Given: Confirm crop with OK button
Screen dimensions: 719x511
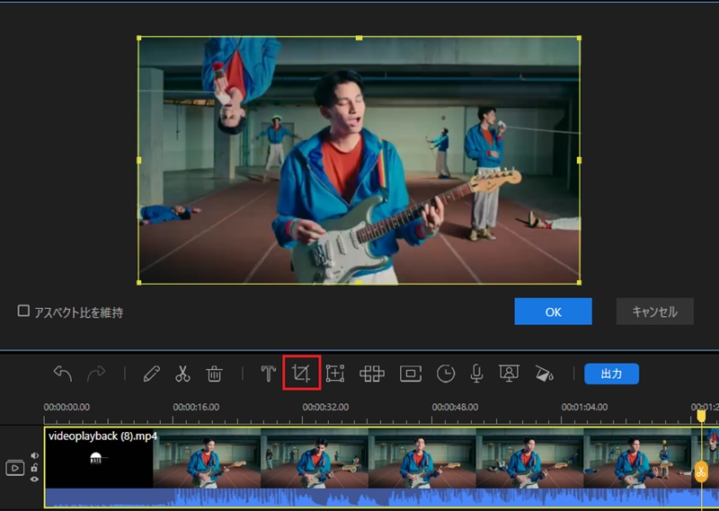Looking at the screenshot, I should [553, 312].
